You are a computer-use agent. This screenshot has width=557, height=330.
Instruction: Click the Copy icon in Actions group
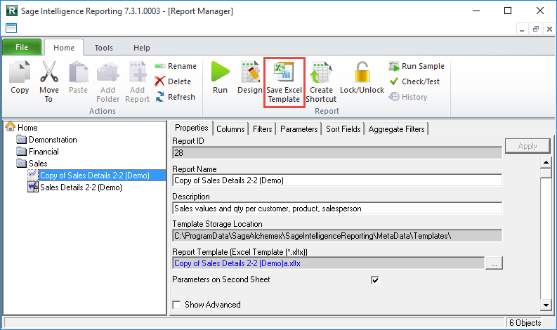tap(20, 72)
